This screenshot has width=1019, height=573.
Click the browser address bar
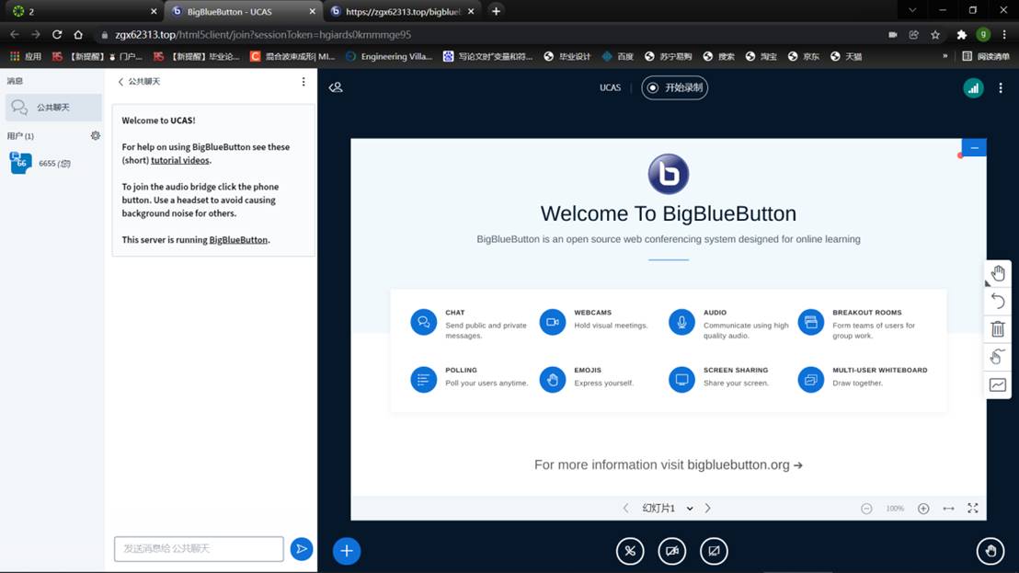tap(487, 34)
